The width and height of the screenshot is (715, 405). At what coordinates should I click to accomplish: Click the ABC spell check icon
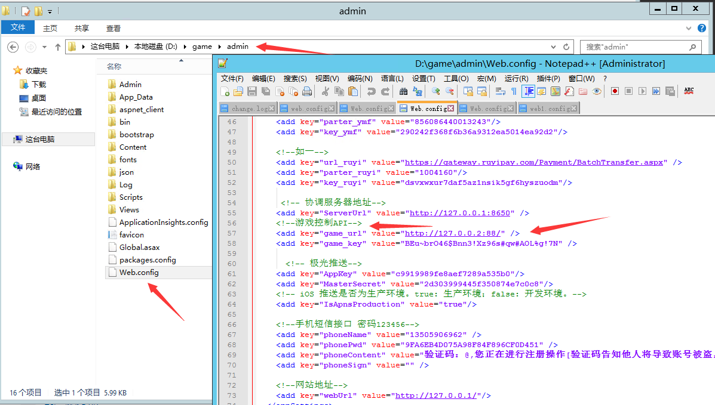click(689, 91)
